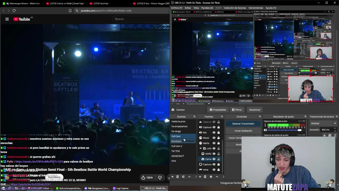This screenshot has height=191, width=339.
Task: Dislike the YouTube video
Action: pos(160,177)
